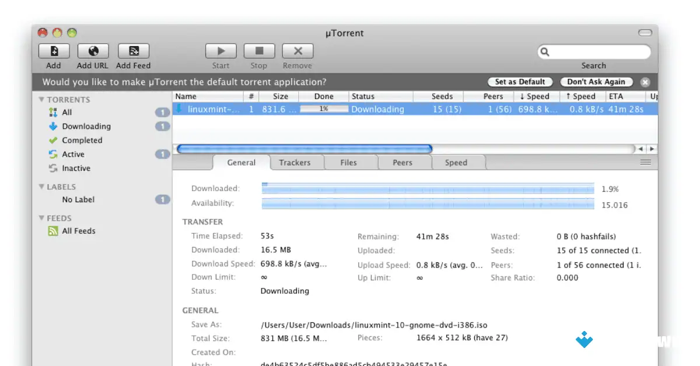Image resolution: width=700 pixels, height=366 pixels.
Task: Select the Inactive torrents filter
Action: pyautogui.click(x=75, y=168)
